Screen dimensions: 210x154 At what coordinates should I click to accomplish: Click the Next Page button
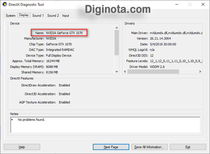[x=111, y=147]
